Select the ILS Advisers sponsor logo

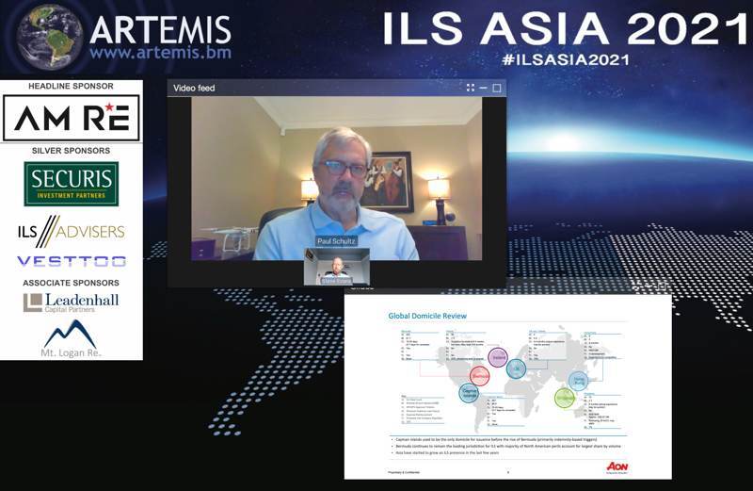[x=72, y=231]
